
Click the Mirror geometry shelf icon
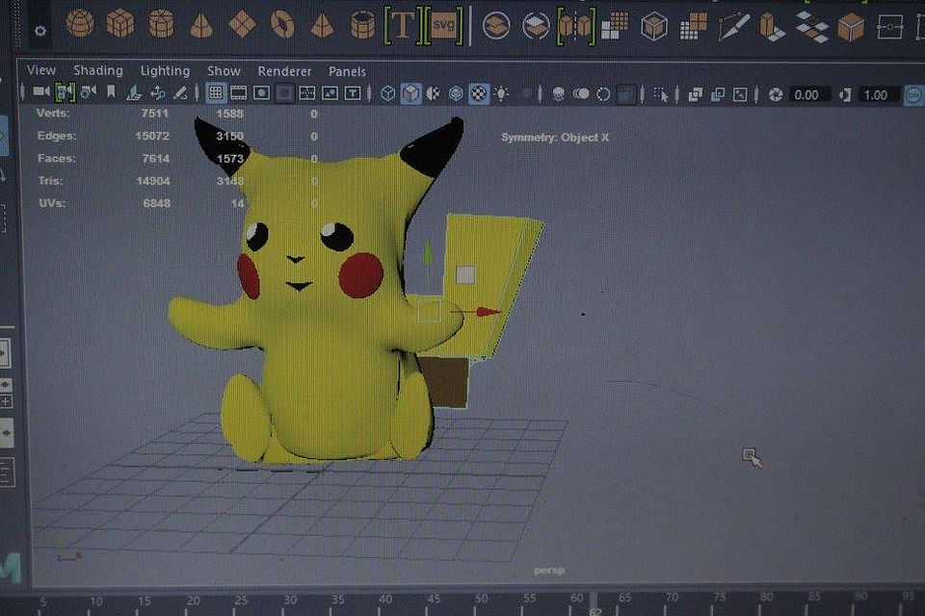576,27
